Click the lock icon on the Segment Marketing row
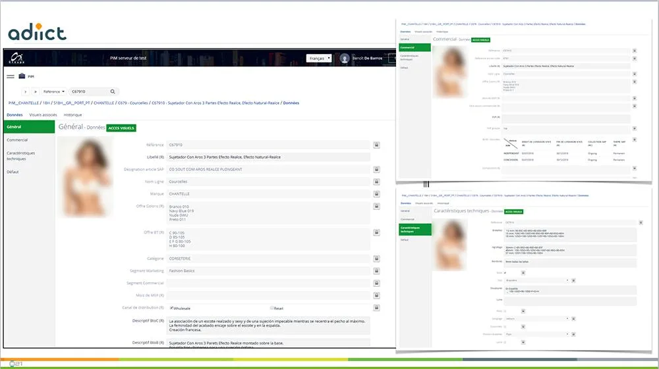The height and width of the screenshot is (369, 659). [x=376, y=271]
